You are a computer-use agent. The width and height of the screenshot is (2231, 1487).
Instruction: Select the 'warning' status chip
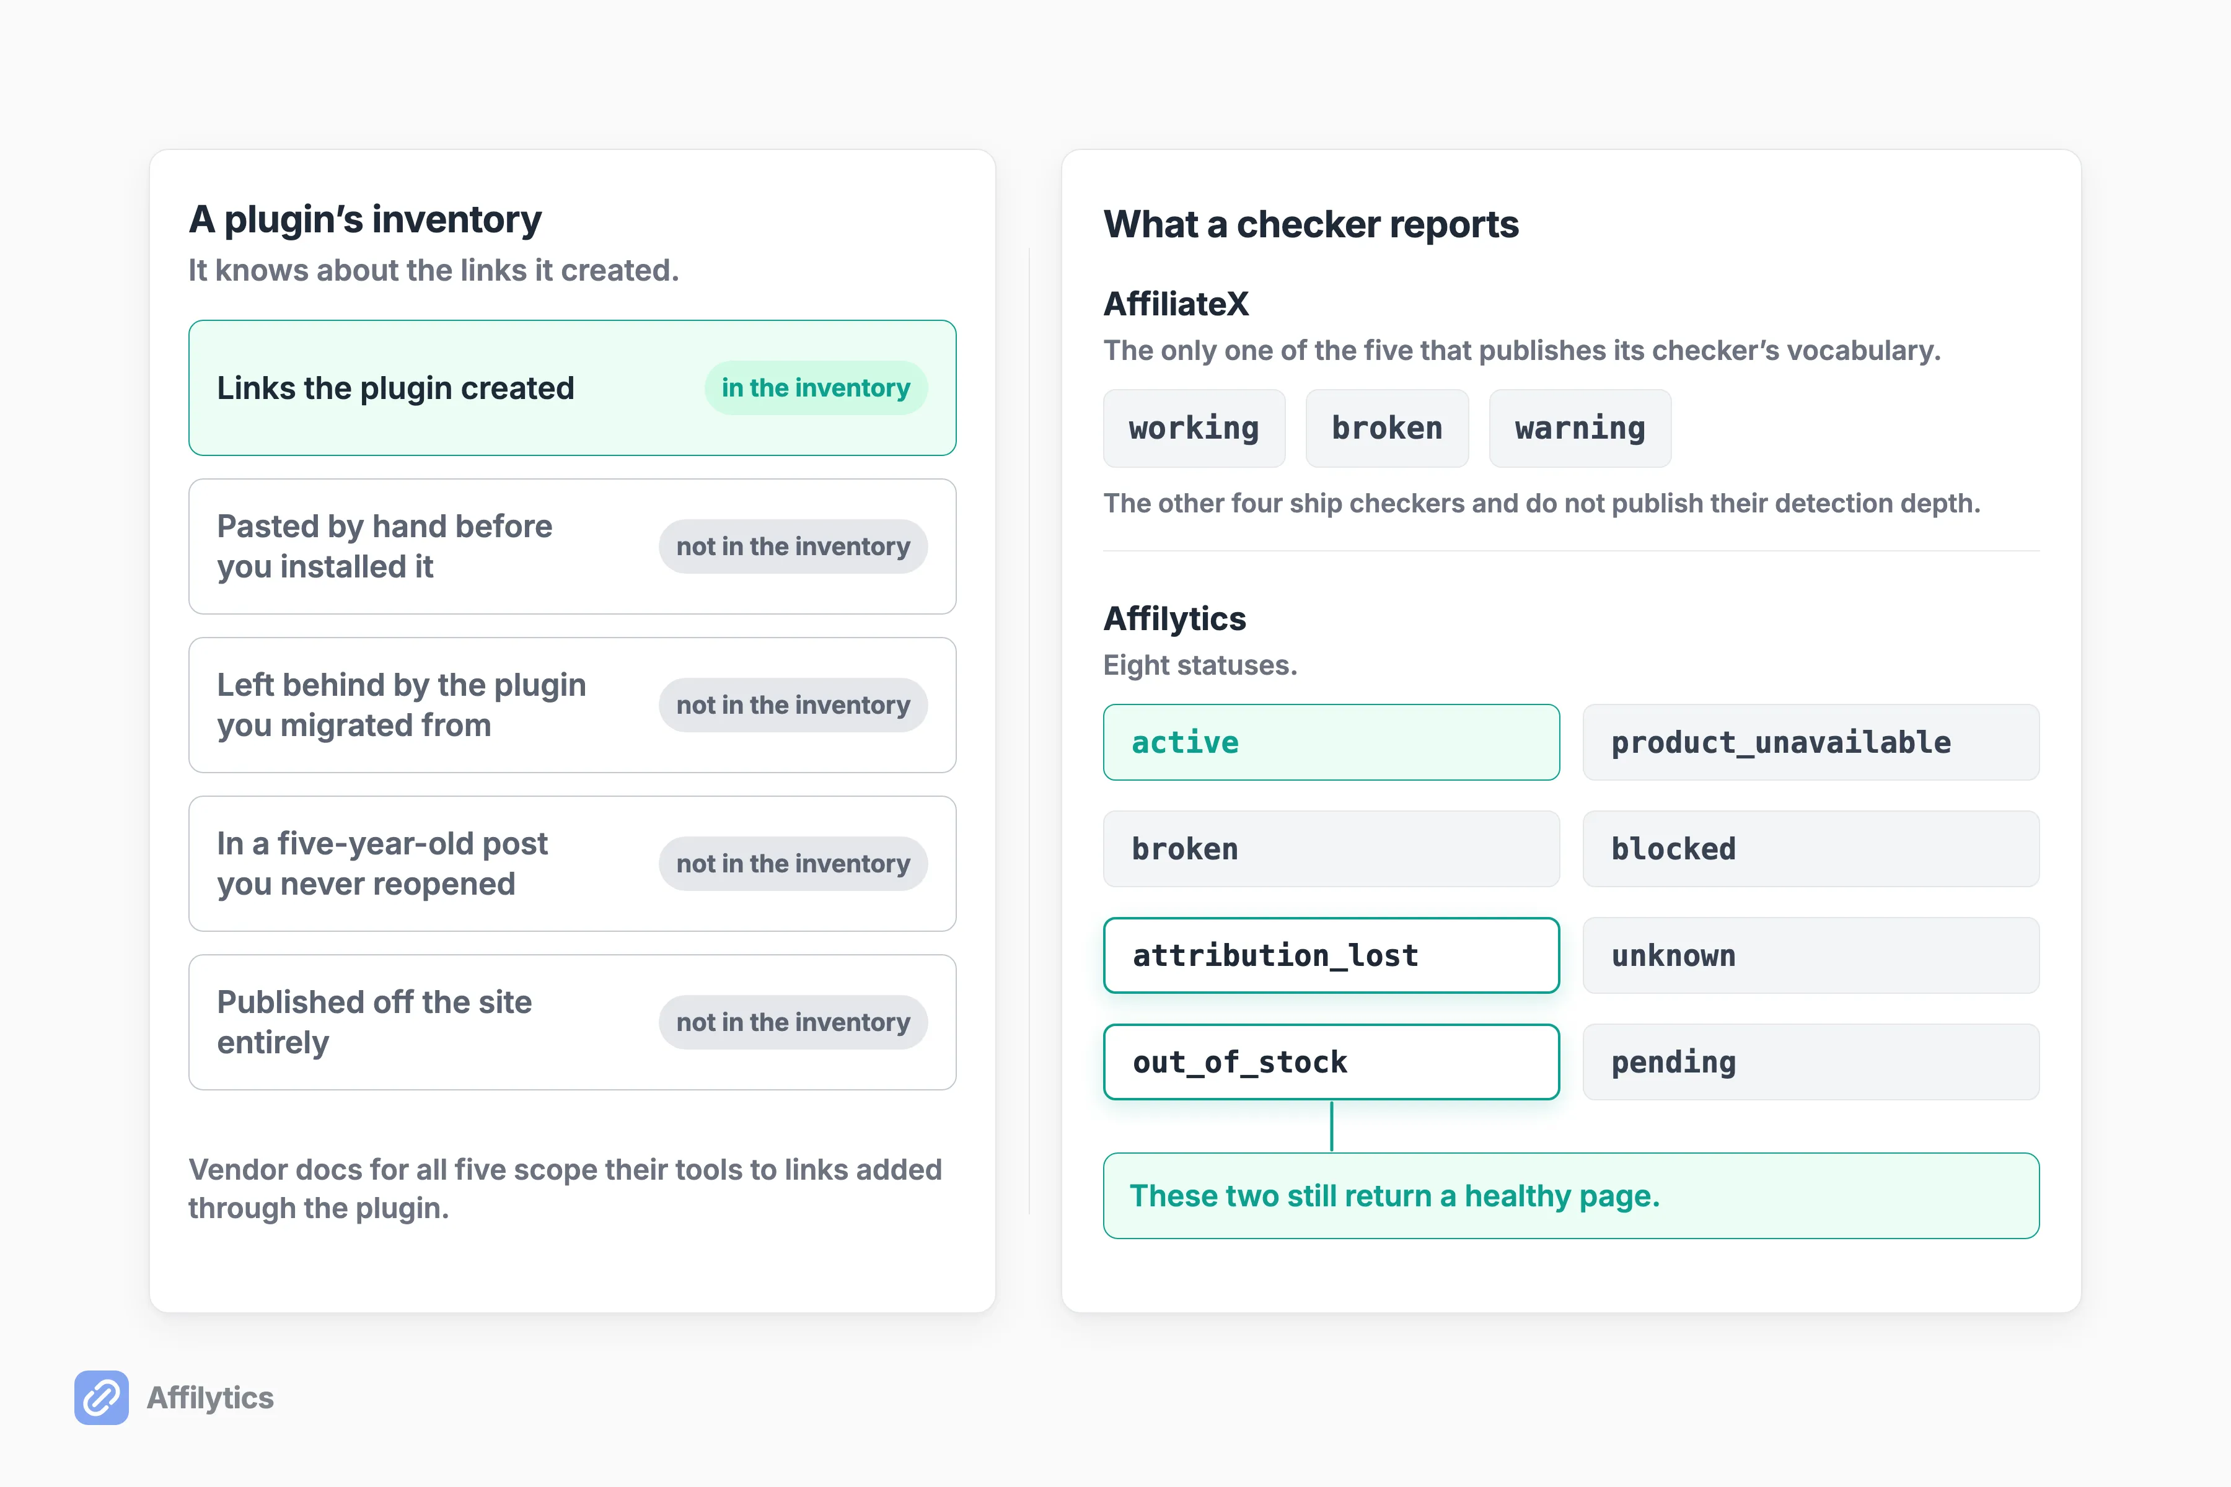(x=1580, y=428)
